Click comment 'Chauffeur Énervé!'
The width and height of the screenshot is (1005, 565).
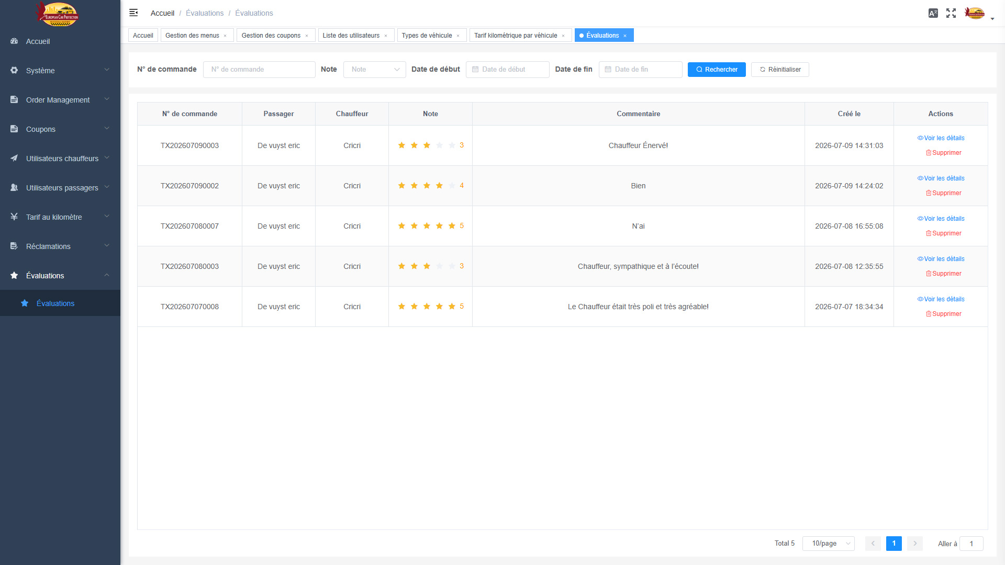click(638, 145)
